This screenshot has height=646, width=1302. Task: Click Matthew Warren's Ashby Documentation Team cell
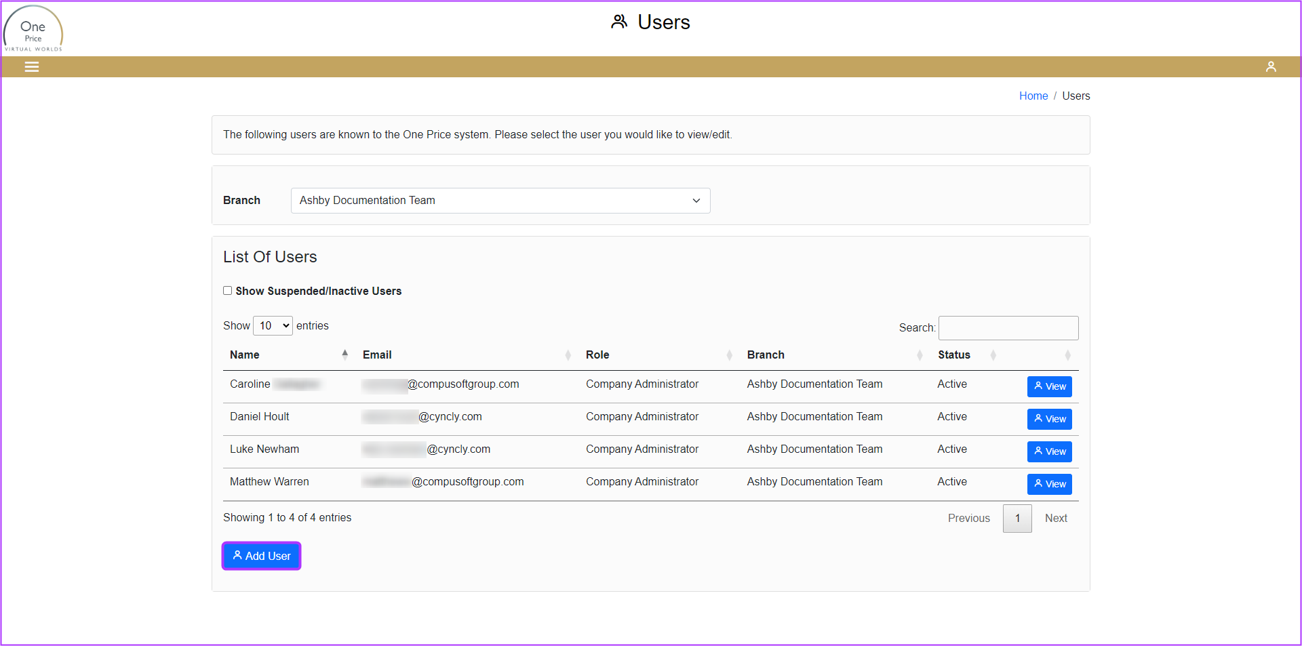(x=814, y=481)
